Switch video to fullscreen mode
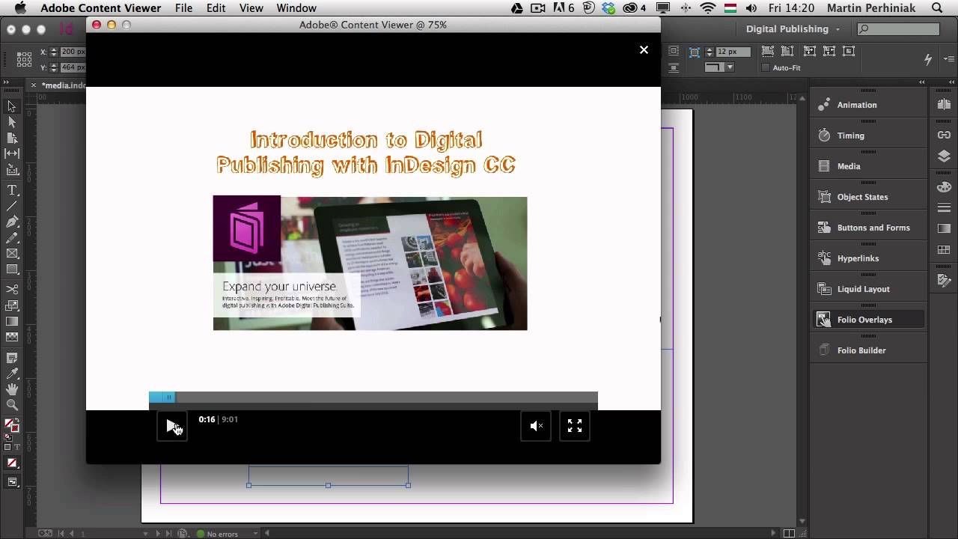This screenshot has width=958, height=539. (x=575, y=426)
